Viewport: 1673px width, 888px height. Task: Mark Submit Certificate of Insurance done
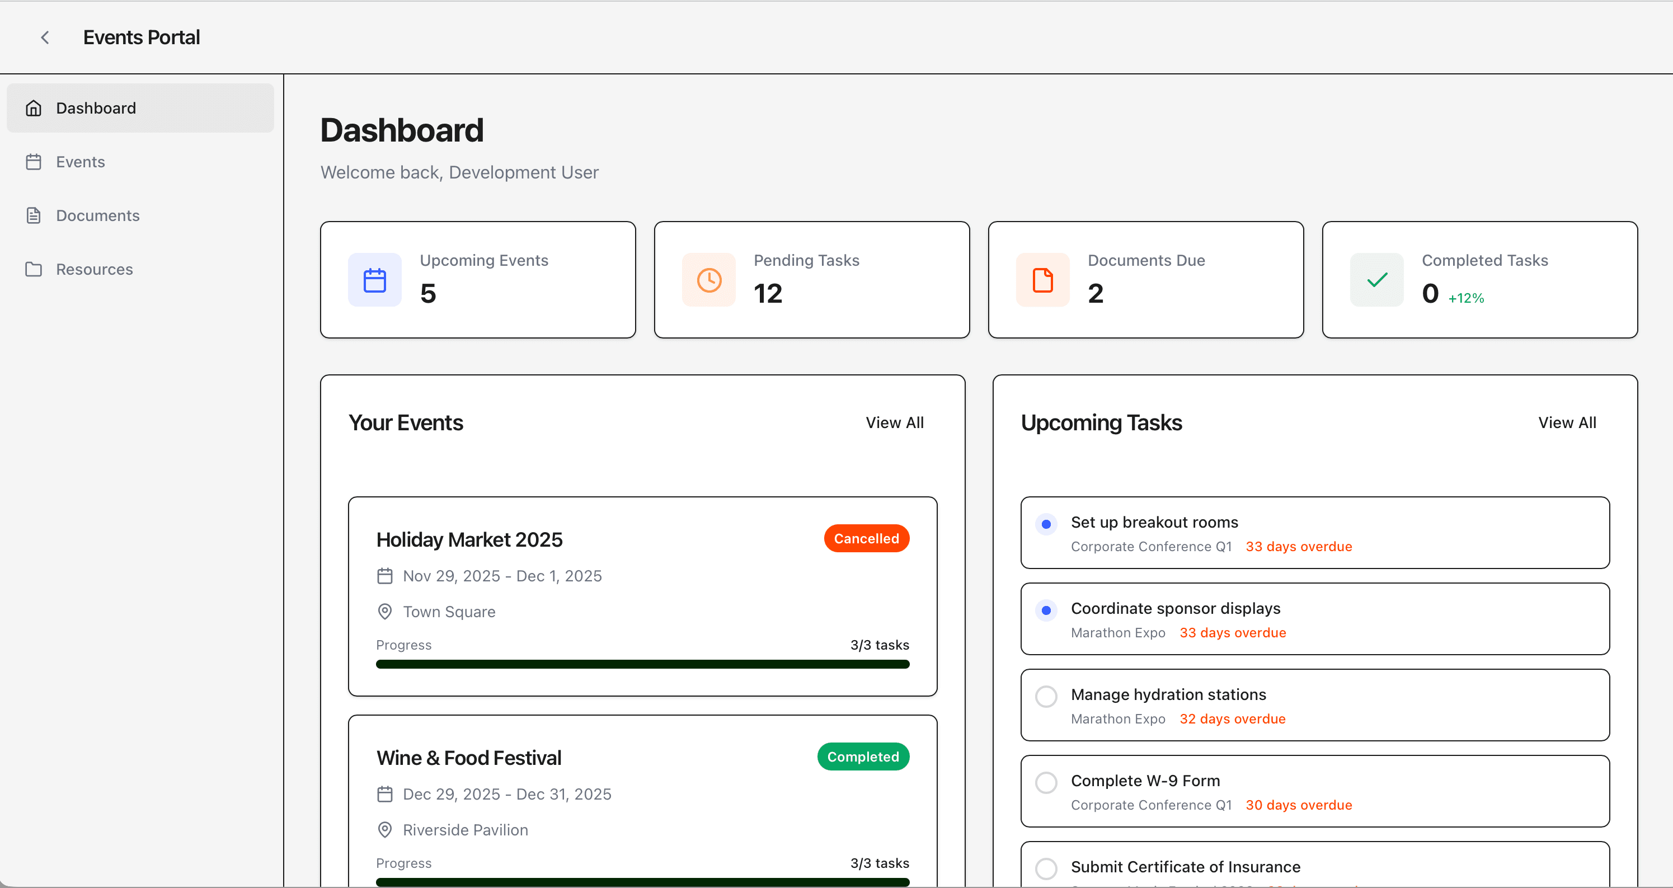pyautogui.click(x=1046, y=868)
